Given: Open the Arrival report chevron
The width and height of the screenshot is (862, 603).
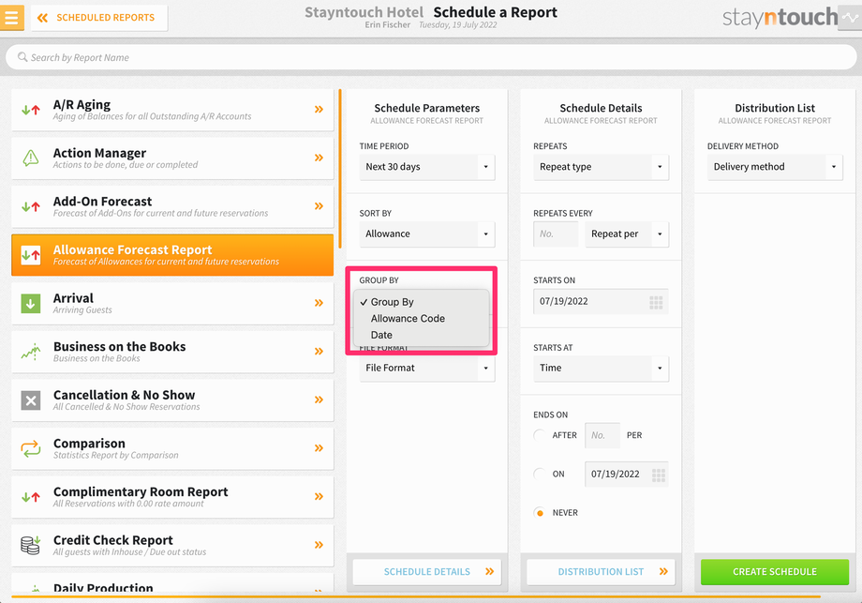Looking at the screenshot, I should click(x=319, y=303).
